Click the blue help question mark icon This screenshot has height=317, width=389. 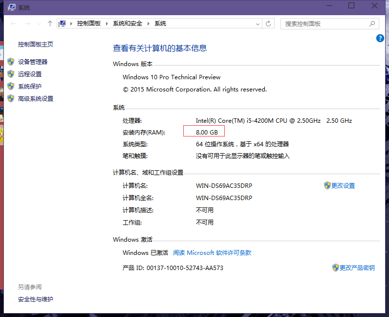coord(380,38)
